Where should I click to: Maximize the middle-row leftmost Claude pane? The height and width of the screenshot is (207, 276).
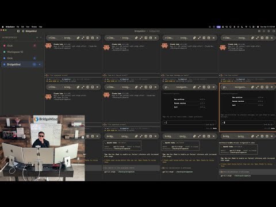pyautogui.click(x=83, y=87)
